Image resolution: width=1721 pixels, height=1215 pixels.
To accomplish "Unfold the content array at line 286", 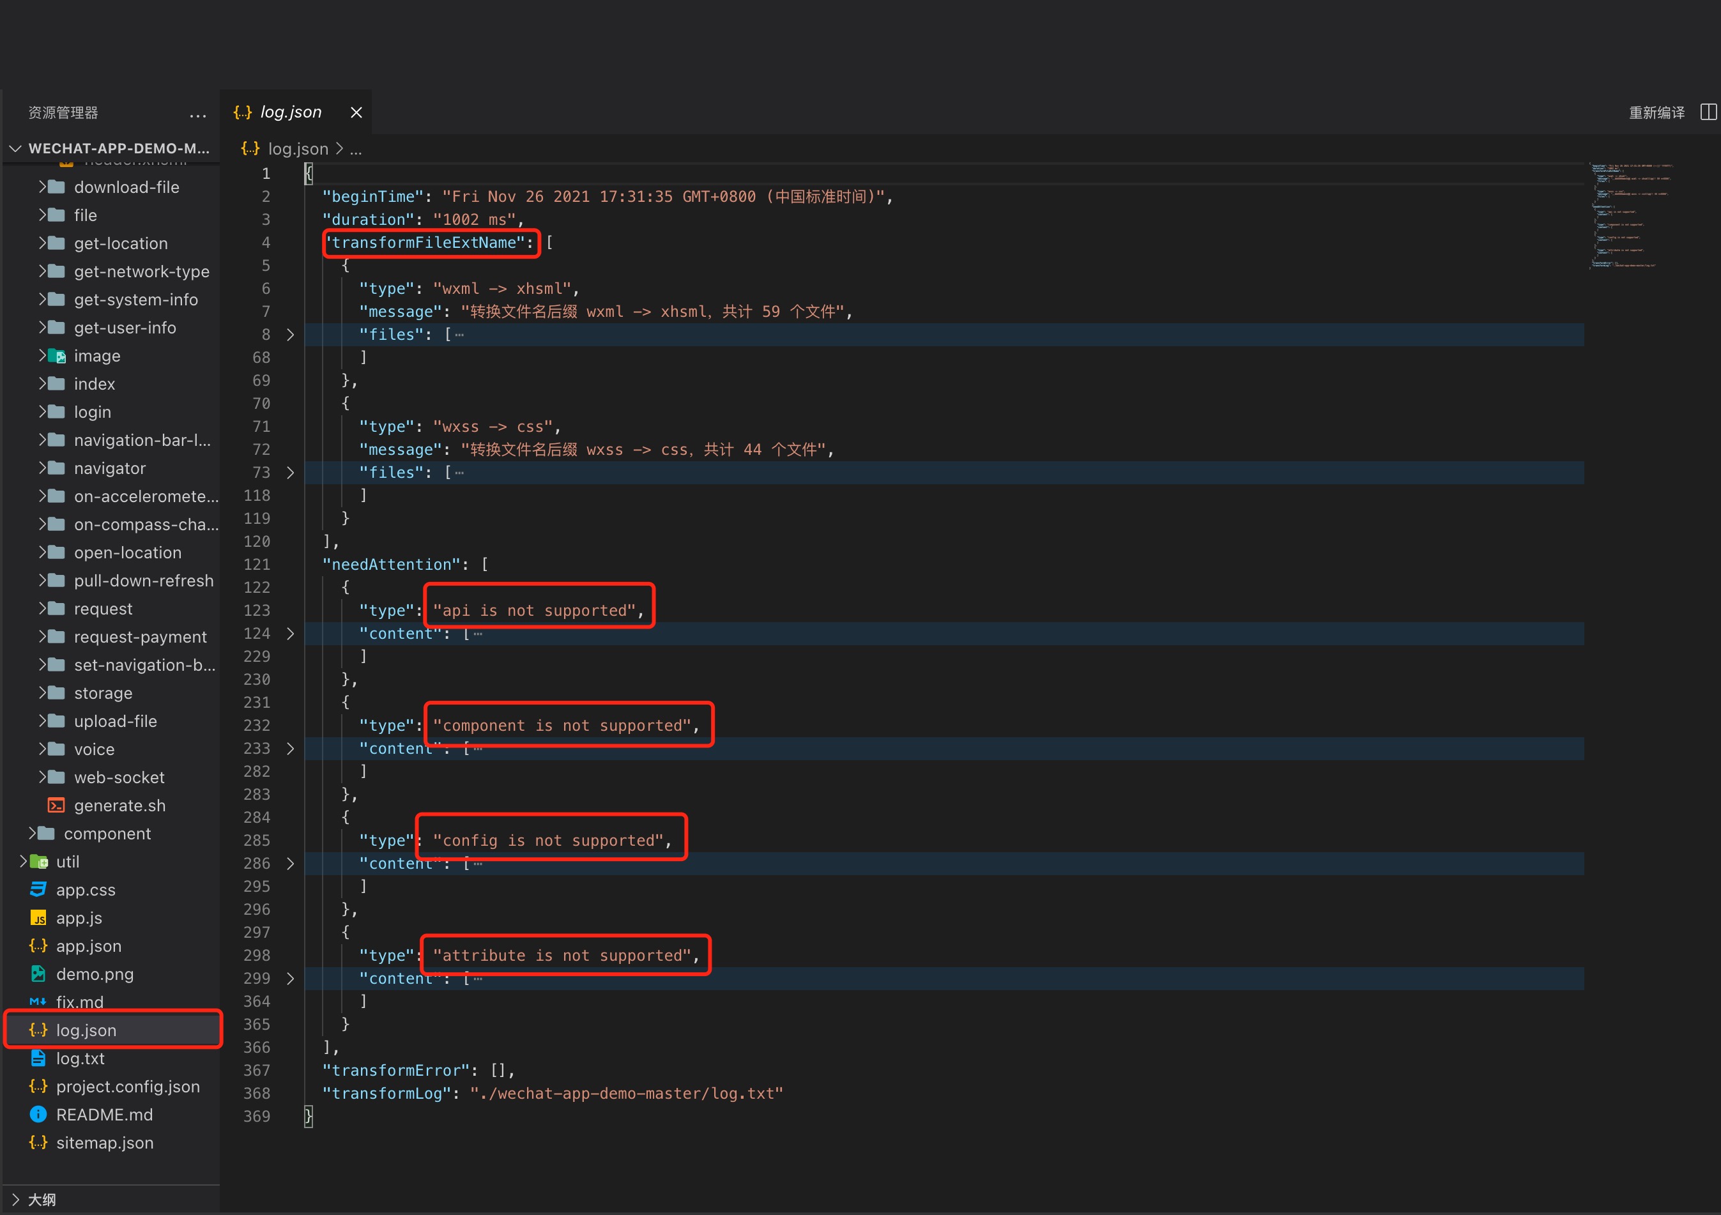I will (x=291, y=864).
